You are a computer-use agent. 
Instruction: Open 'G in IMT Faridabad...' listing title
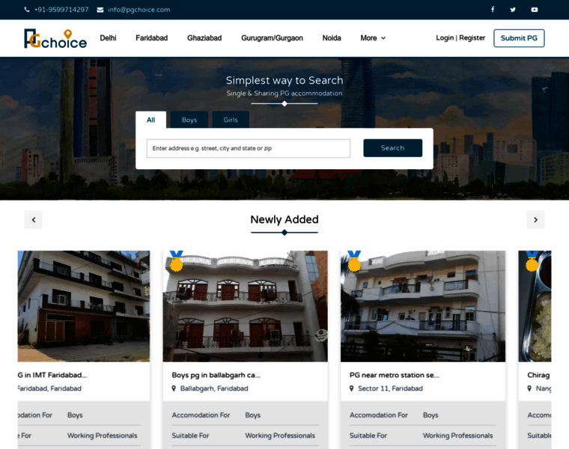pos(52,375)
